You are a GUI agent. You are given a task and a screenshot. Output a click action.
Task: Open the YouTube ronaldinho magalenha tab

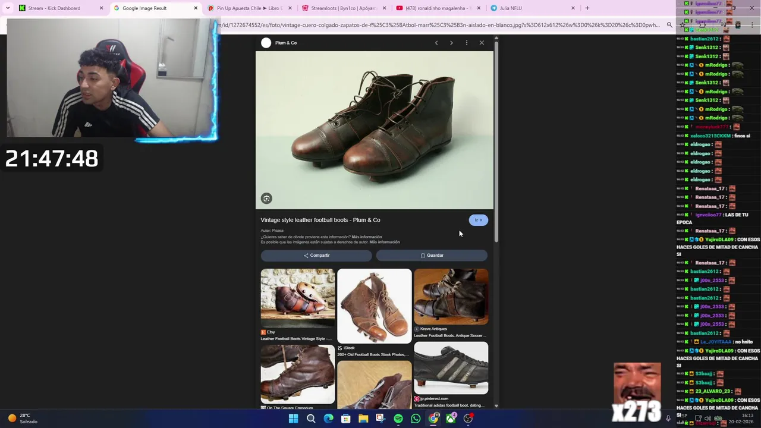pyautogui.click(x=438, y=8)
